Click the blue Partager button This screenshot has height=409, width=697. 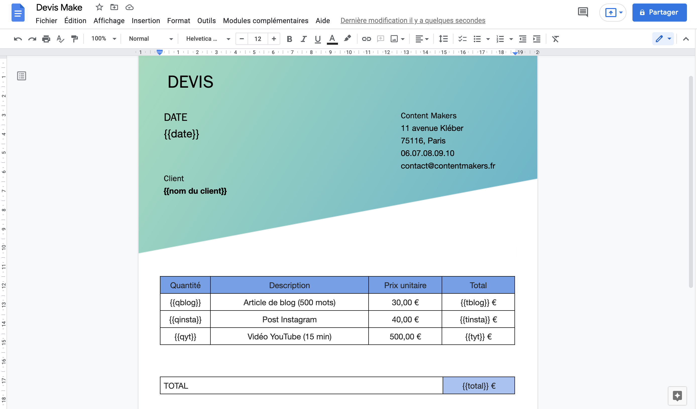tap(659, 13)
